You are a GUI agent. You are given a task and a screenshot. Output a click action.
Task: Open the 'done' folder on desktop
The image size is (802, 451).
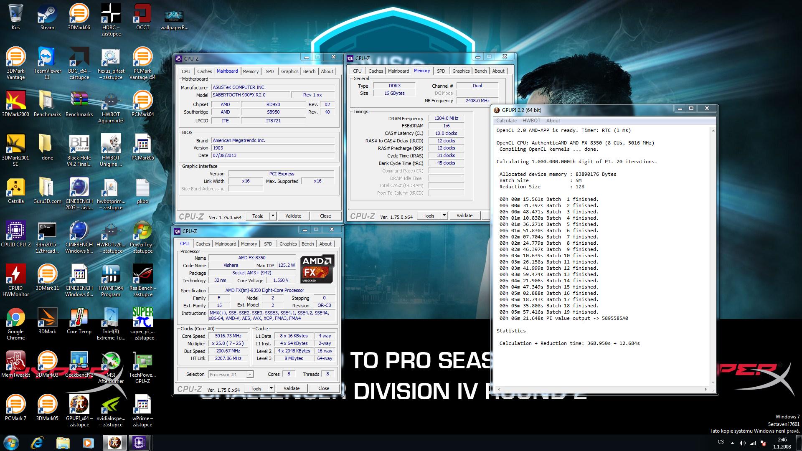[x=47, y=147]
